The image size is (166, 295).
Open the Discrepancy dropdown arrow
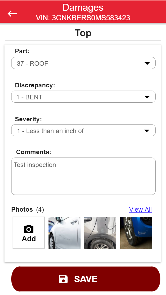pyautogui.click(x=147, y=97)
